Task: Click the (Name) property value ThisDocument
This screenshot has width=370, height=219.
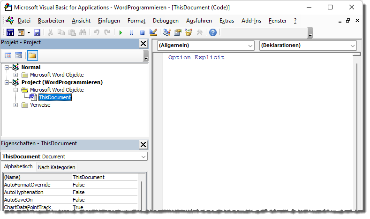Action: click(x=105, y=177)
